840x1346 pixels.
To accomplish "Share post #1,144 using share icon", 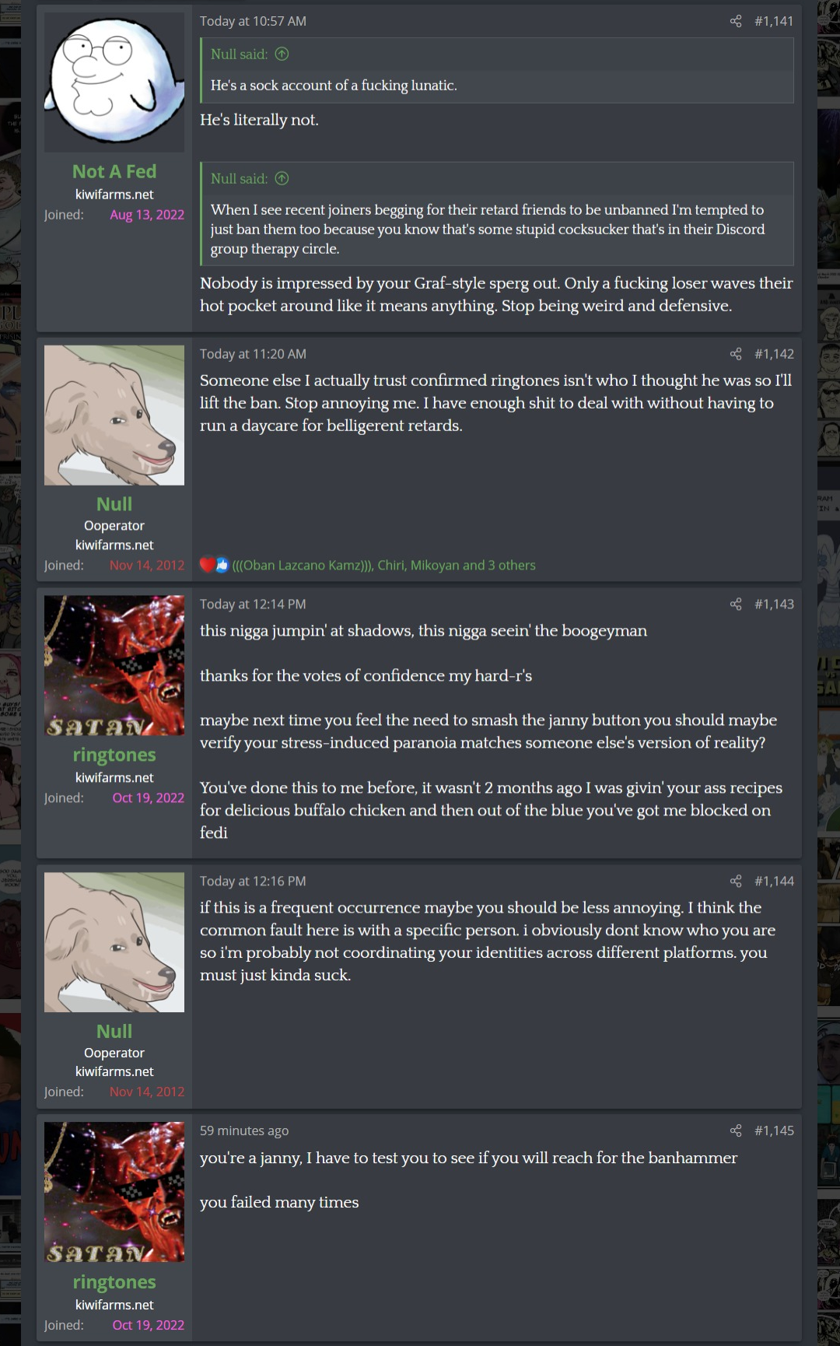I will (x=736, y=882).
